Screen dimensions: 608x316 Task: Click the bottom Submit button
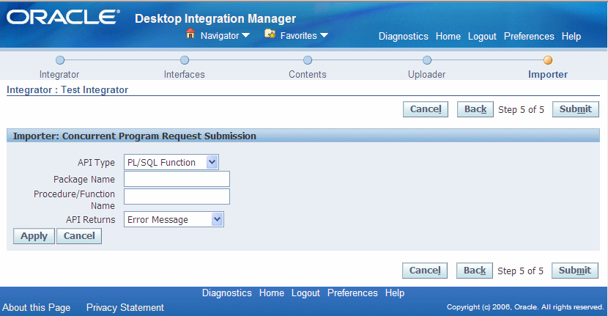[x=574, y=271]
